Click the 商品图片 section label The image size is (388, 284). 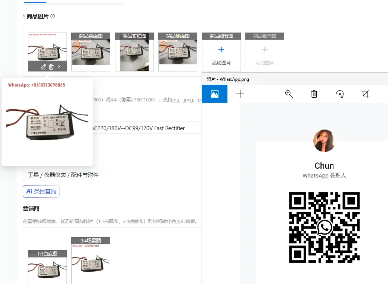37,16
